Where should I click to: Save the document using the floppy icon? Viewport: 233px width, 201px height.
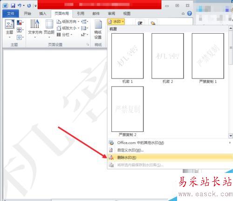(13, 6)
